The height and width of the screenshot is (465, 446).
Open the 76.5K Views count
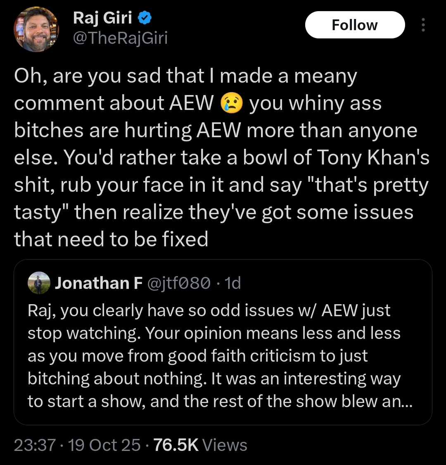(200, 445)
